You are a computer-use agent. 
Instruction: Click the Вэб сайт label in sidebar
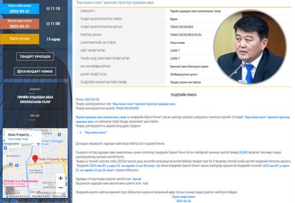35,116
